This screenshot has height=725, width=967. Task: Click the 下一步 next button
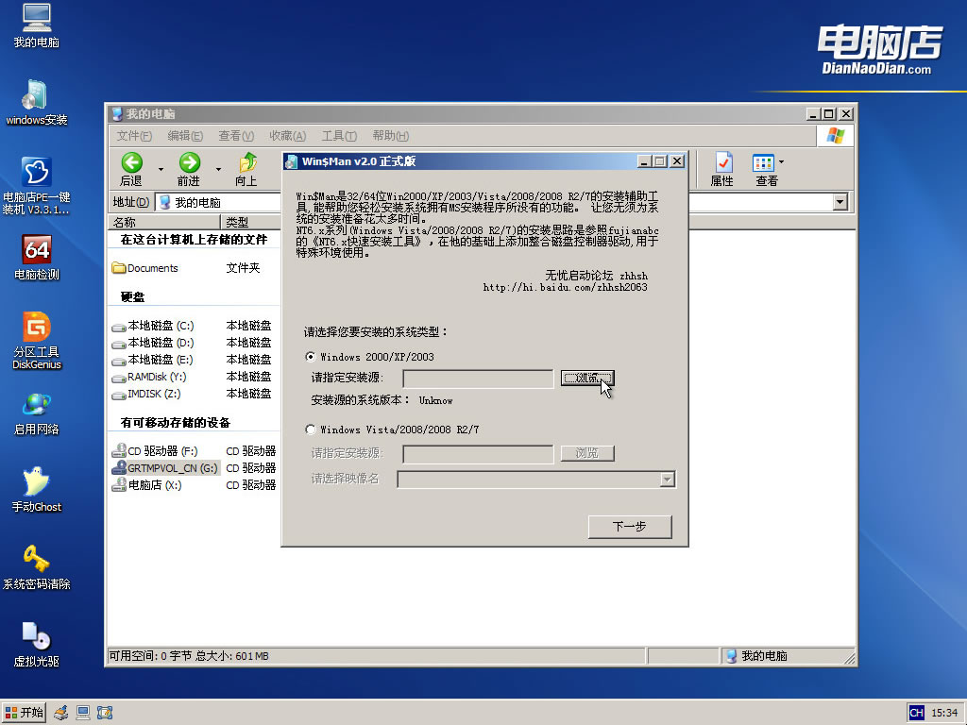[x=630, y=527]
